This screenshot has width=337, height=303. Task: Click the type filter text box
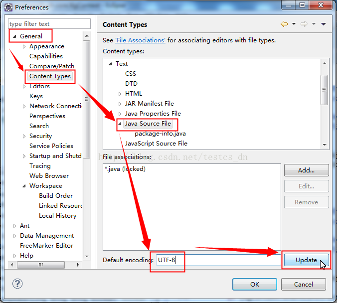[49, 24]
